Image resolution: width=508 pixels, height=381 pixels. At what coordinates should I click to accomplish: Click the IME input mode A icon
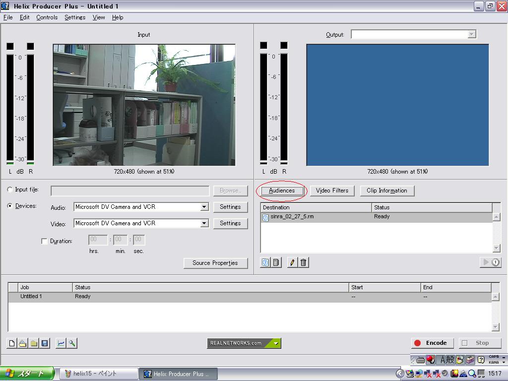(x=443, y=360)
